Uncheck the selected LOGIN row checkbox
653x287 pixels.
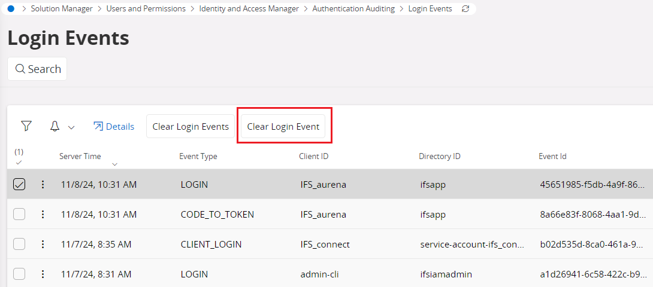pos(19,185)
